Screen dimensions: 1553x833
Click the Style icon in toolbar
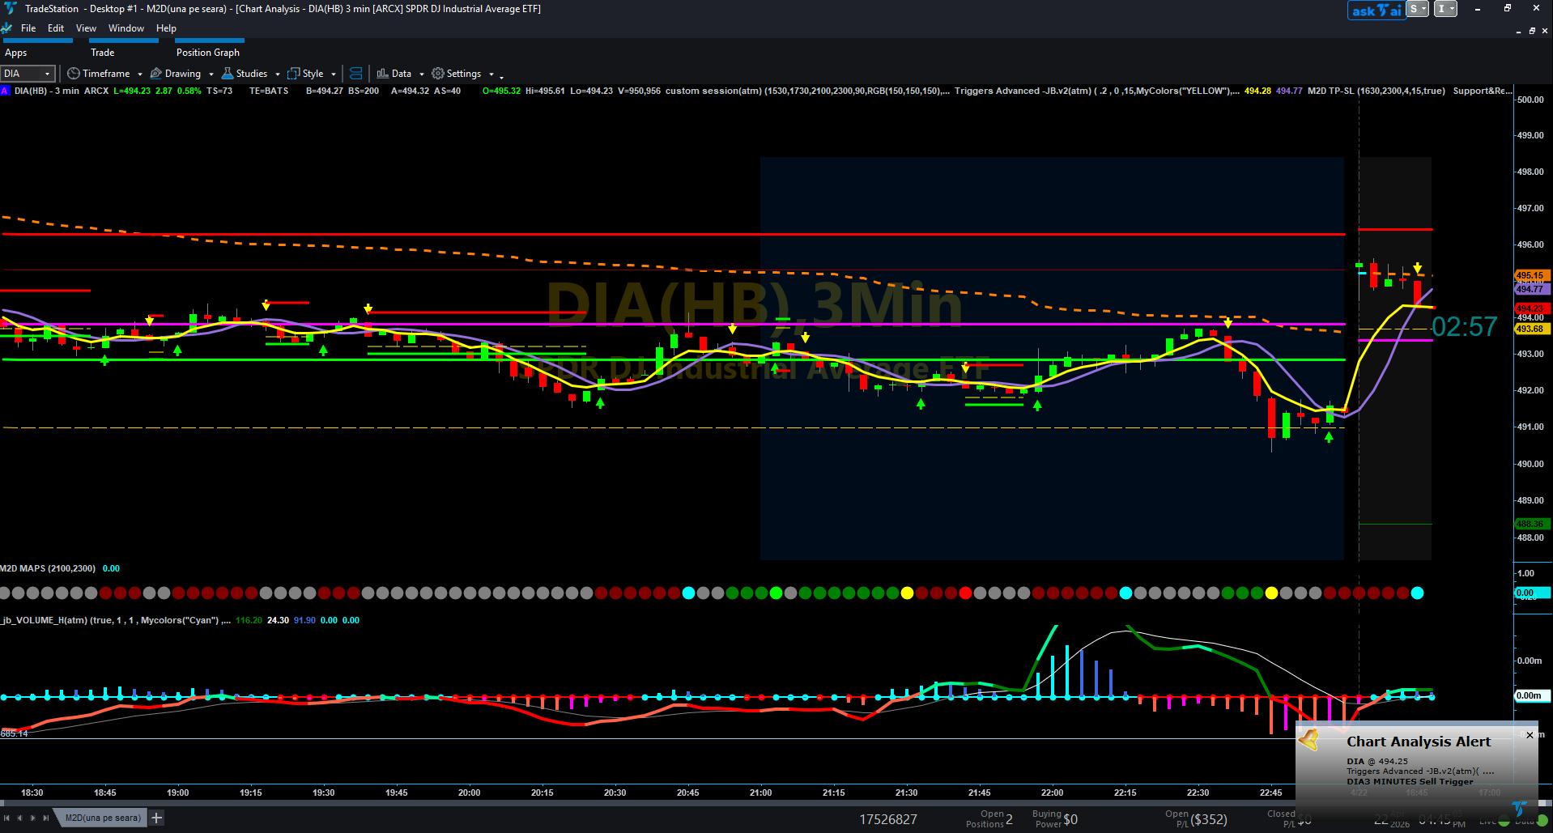point(294,74)
